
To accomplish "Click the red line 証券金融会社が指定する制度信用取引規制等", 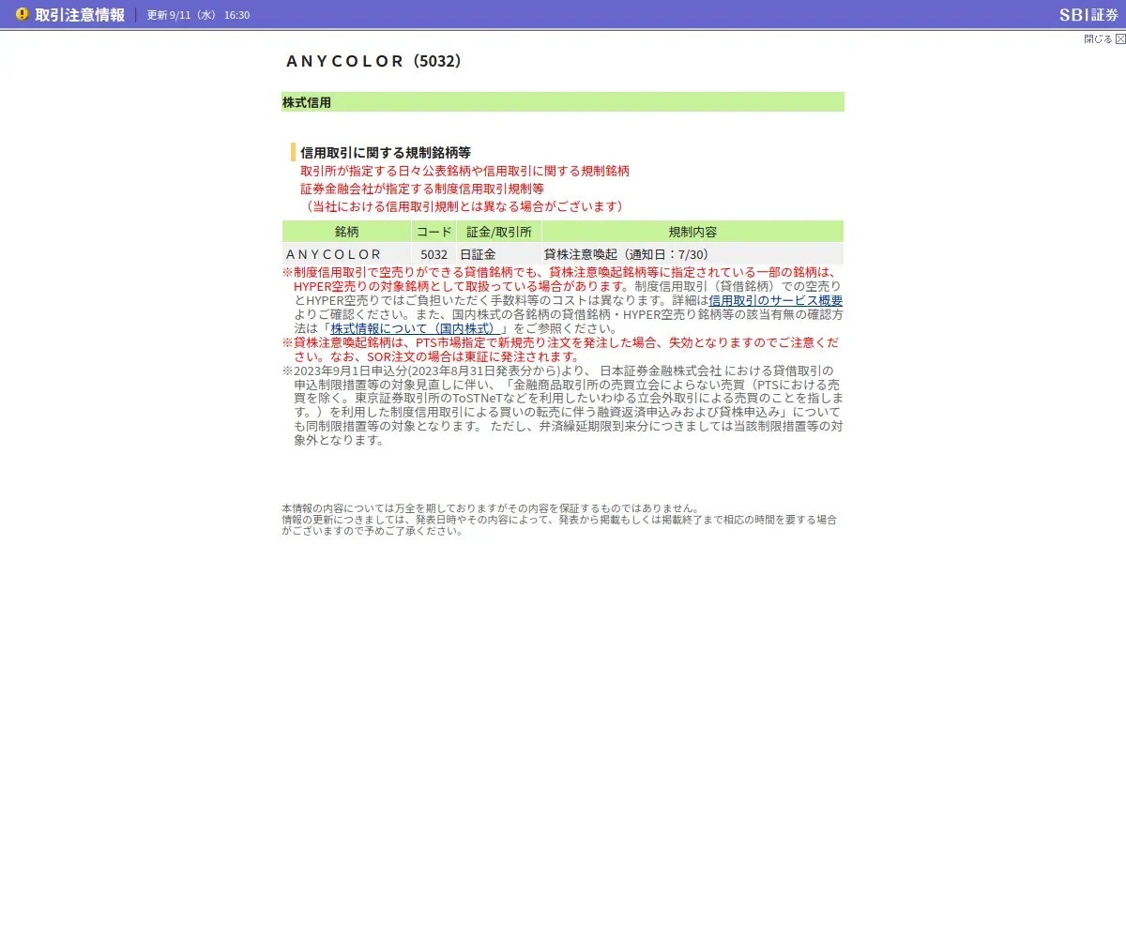I will tap(422, 189).
